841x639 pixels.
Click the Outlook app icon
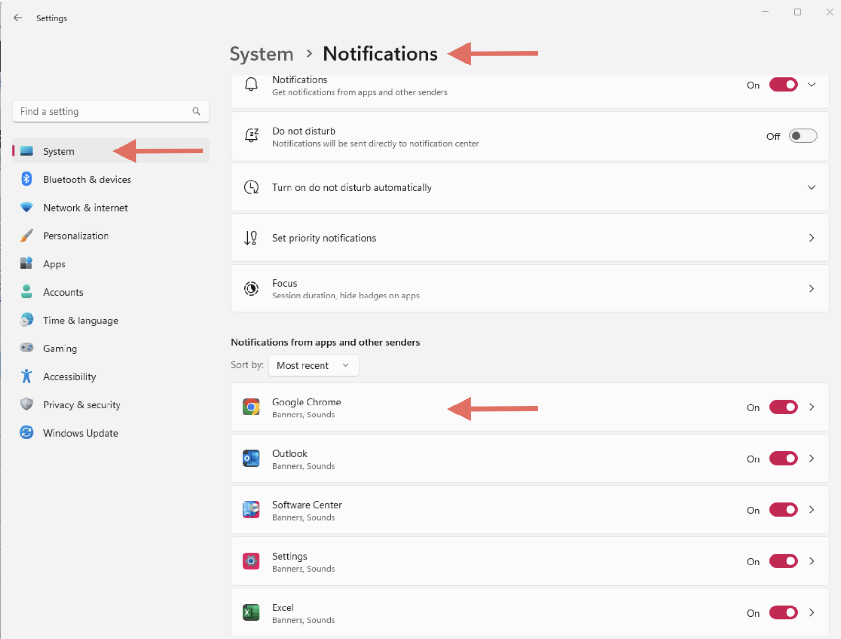click(x=251, y=458)
